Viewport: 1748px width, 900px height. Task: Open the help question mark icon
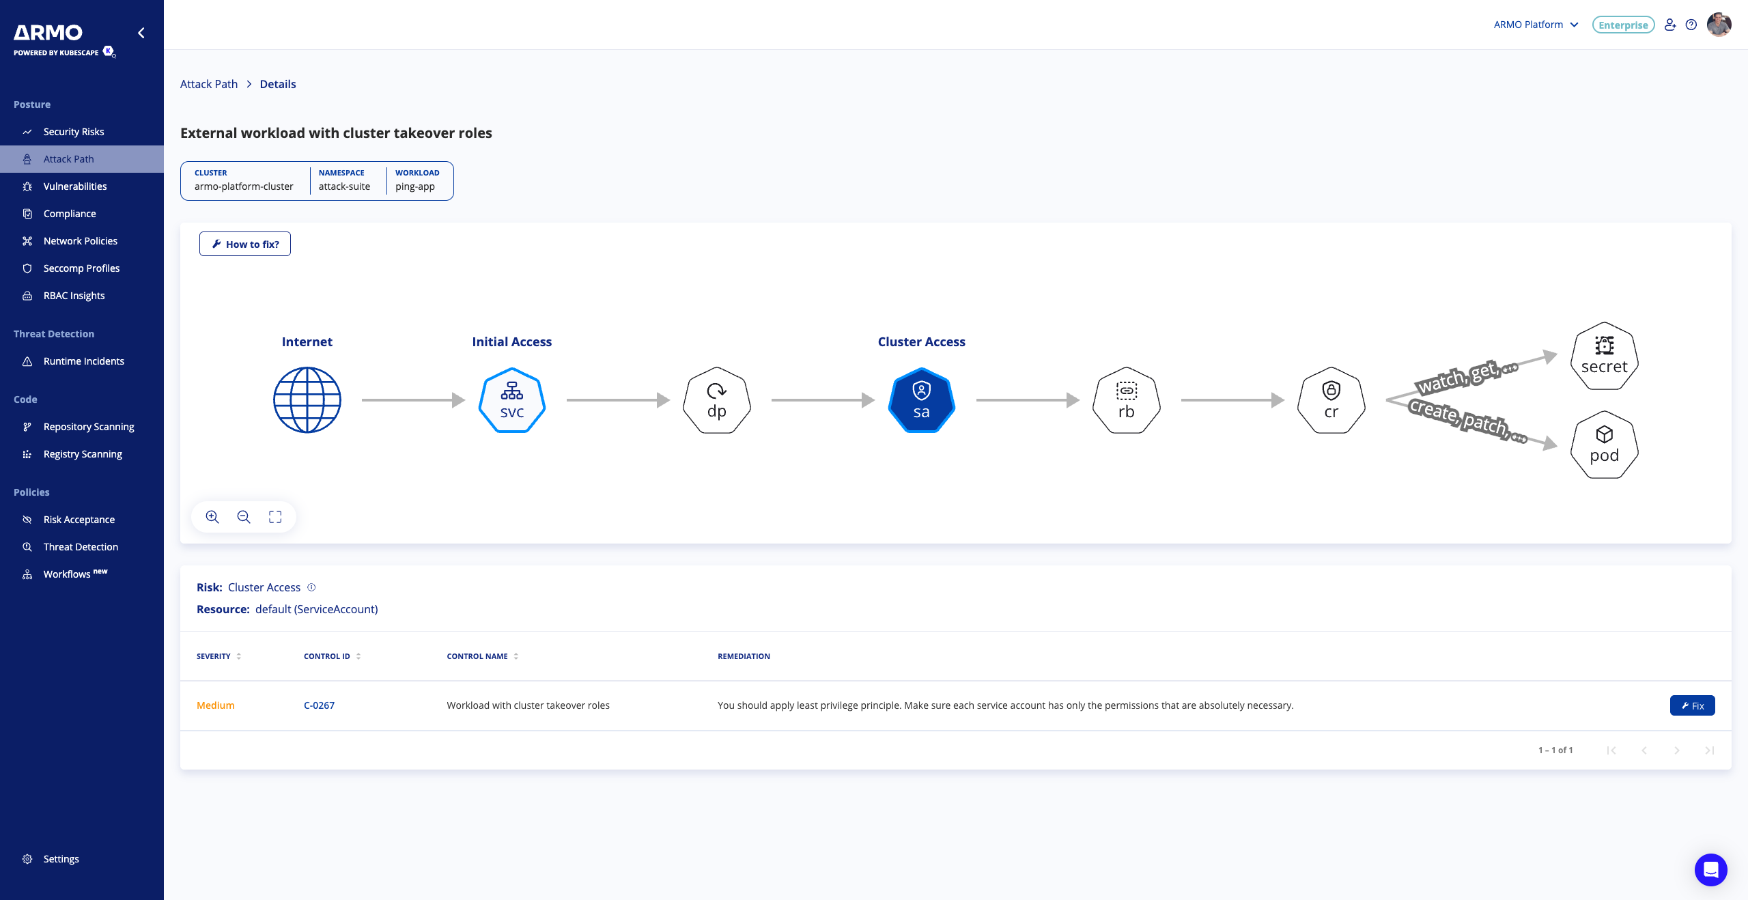(x=1691, y=25)
